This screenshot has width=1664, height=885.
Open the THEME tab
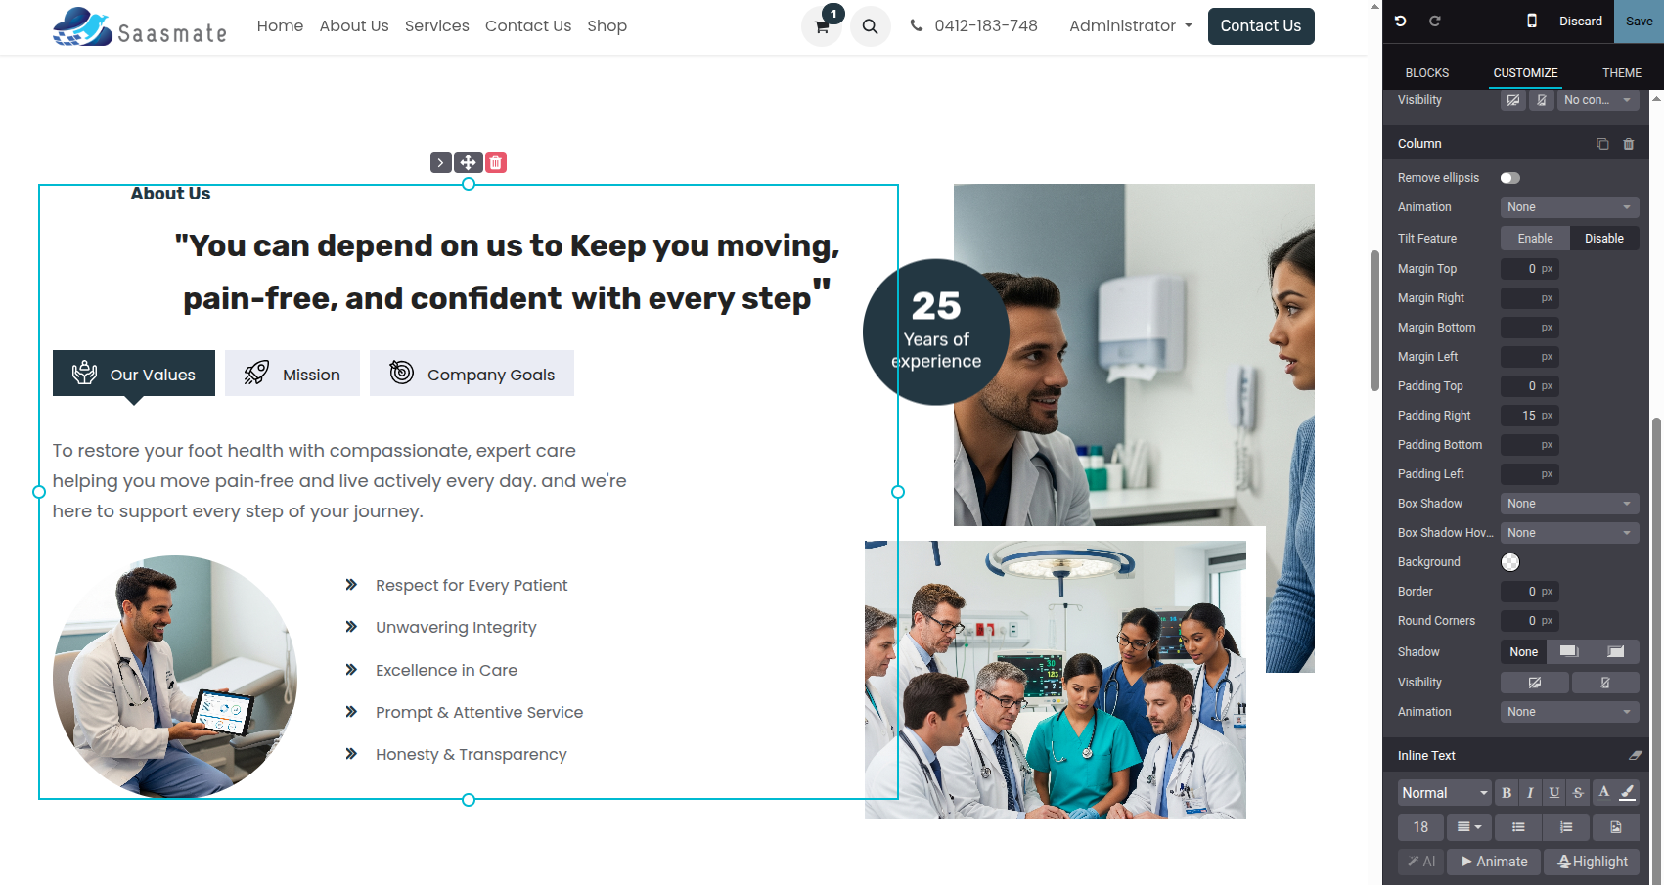[x=1621, y=73]
